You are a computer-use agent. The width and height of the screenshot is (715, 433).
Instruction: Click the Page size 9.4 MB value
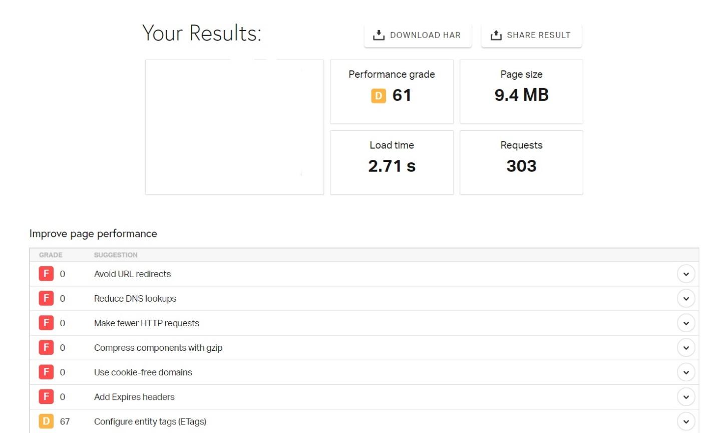click(x=521, y=95)
